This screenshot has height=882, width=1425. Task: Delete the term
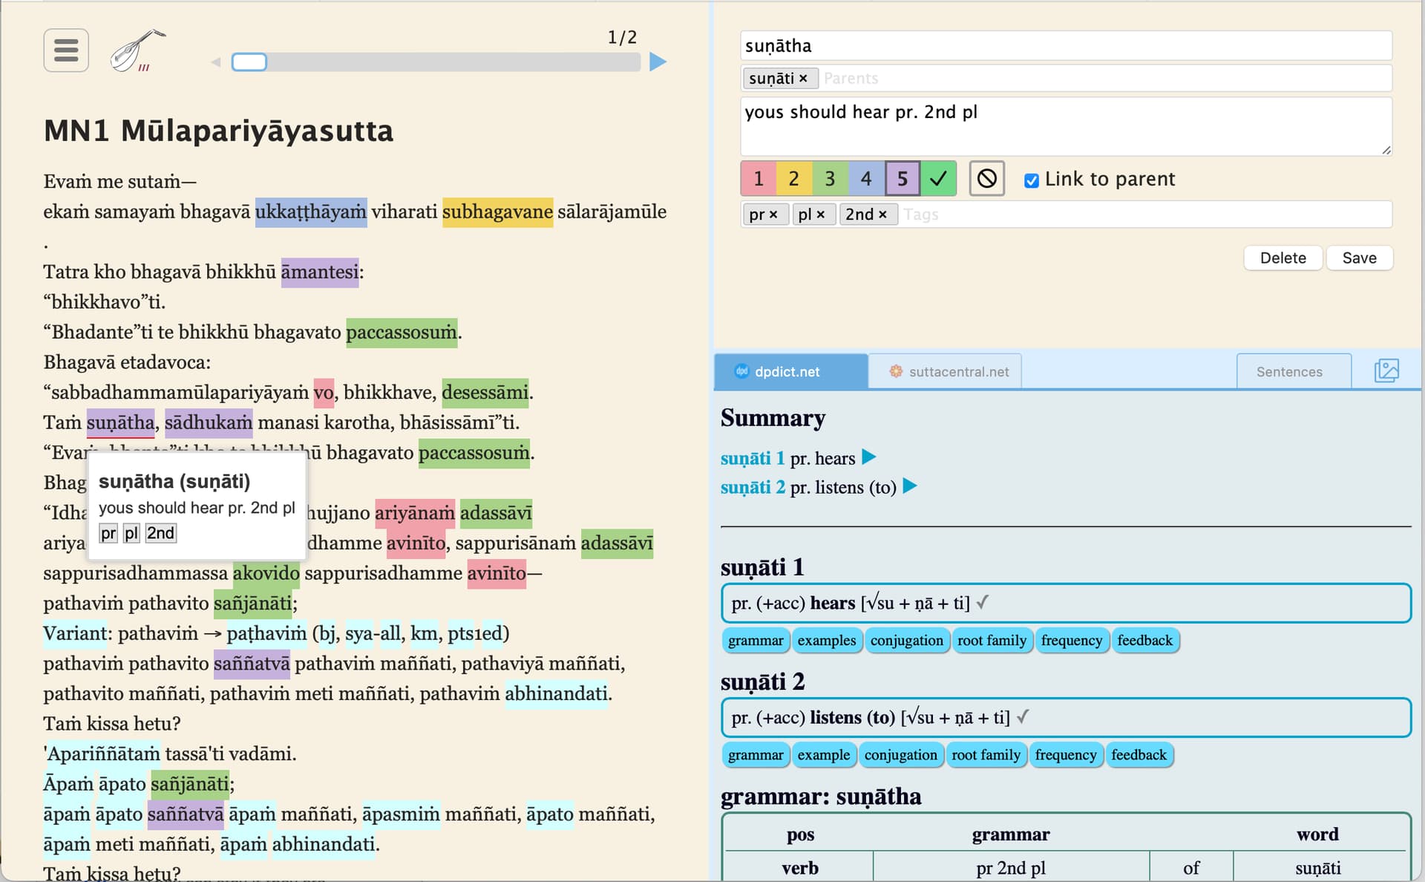[x=1282, y=258]
